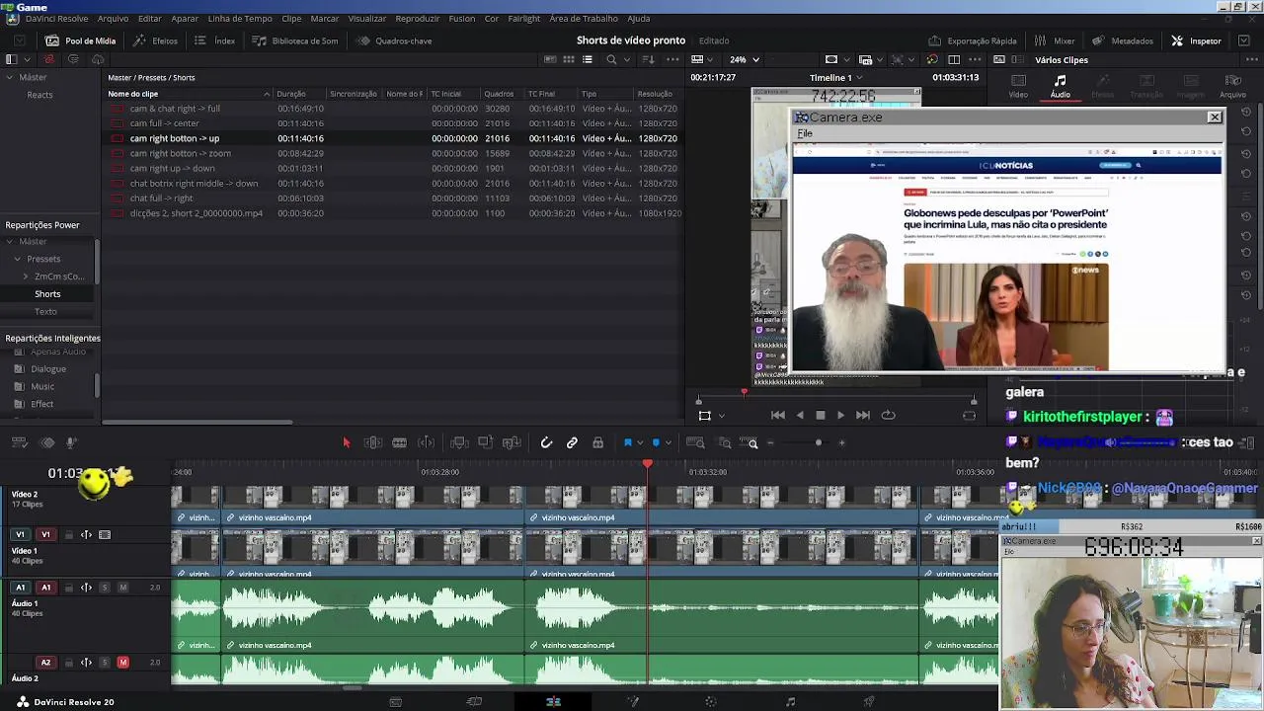Select the arrow Selection Mode tool
The height and width of the screenshot is (711, 1264).
[346, 443]
